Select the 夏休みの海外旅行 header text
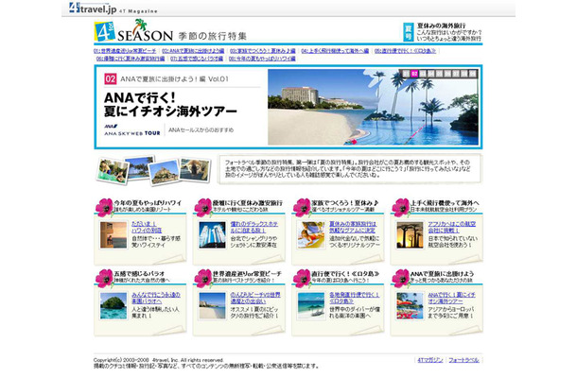This screenshot has width=577, height=378. point(441,26)
